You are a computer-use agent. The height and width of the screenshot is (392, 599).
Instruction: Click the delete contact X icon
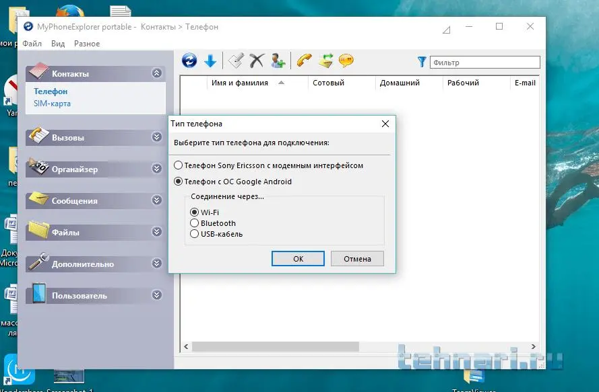[256, 61]
